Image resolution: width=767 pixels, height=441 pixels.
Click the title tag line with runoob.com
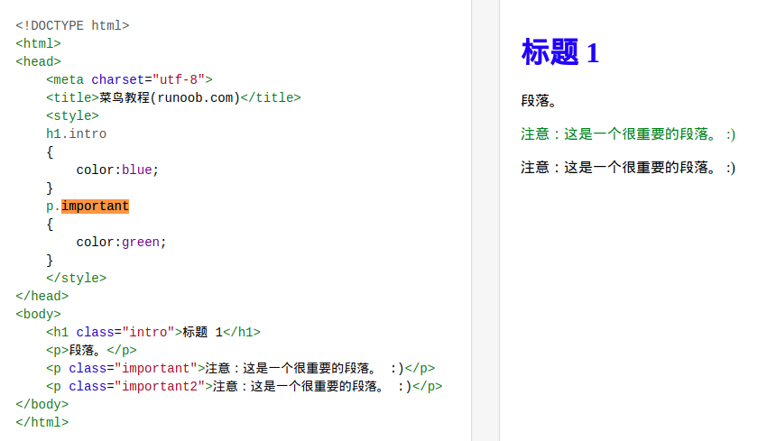pyautogui.click(x=173, y=97)
